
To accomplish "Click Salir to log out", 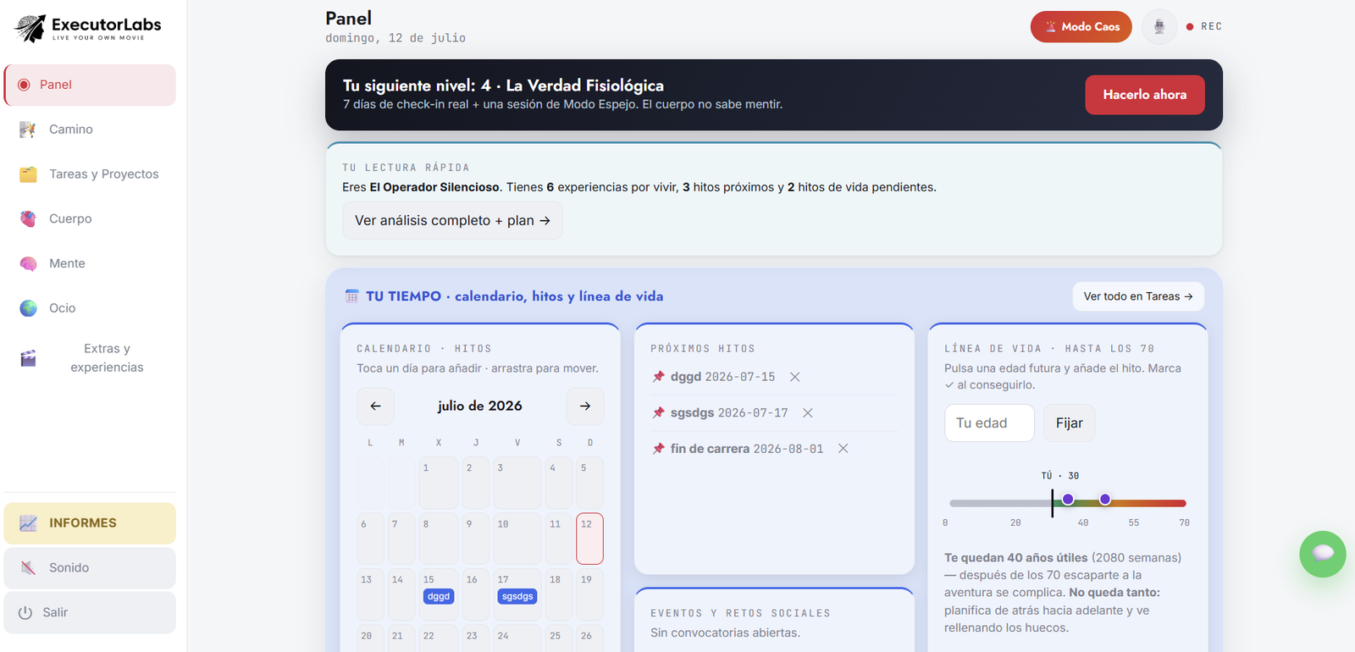I will pyautogui.click(x=90, y=612).
